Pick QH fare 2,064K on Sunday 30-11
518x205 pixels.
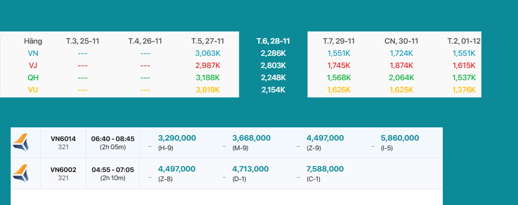(x=401, y=78)
